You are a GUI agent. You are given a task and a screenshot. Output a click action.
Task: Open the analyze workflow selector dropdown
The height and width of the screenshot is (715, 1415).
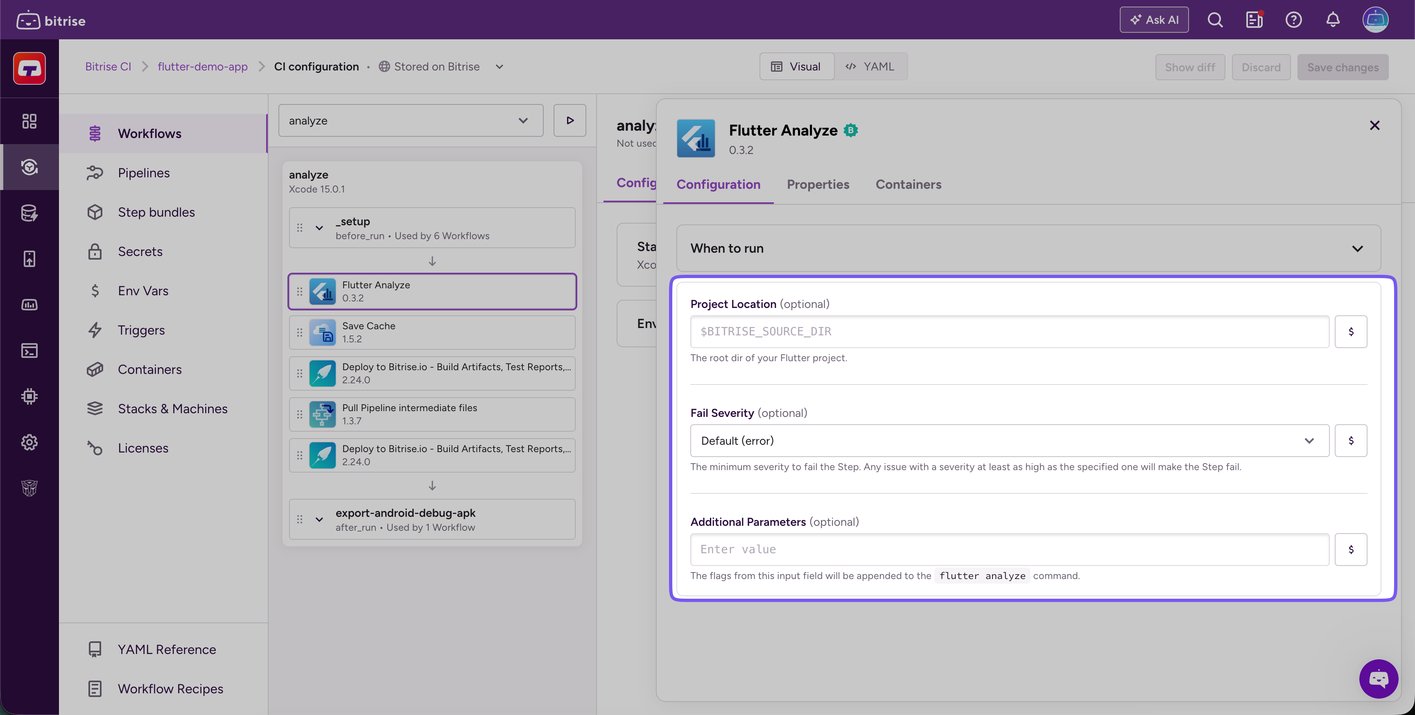click(410, 120)
